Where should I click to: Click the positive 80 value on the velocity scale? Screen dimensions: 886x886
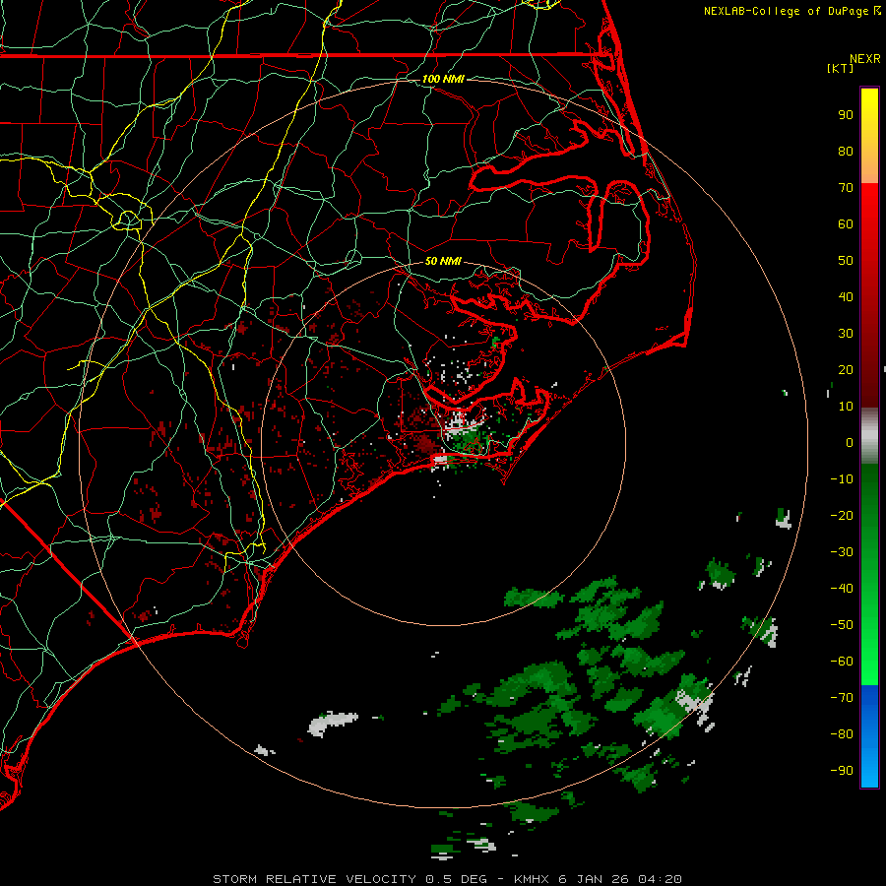click(846, 151)
